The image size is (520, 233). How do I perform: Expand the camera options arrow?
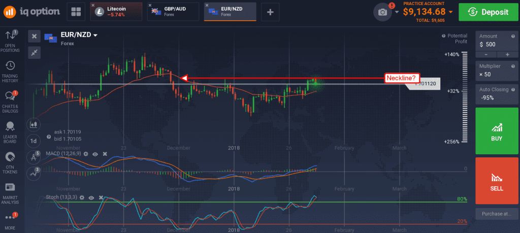(x=397, y=12)
